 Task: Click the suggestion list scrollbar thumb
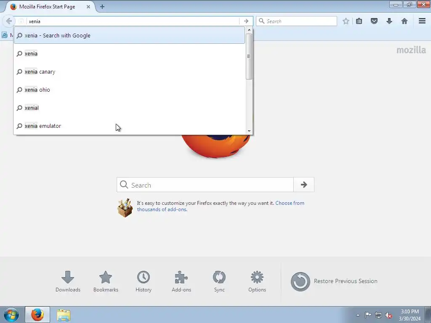(x=249, y=56)
